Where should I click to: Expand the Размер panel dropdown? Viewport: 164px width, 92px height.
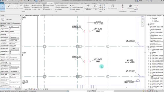click(x=24, y=11)
